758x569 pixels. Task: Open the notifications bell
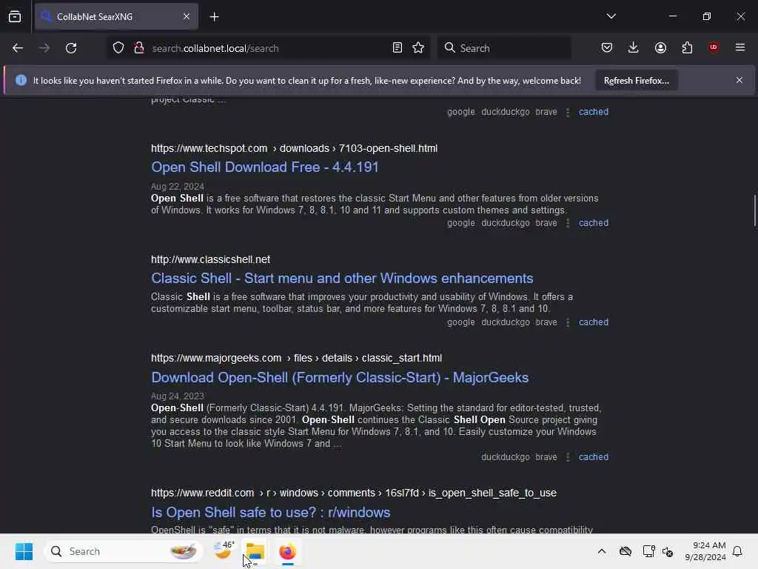tap(738, 551)
